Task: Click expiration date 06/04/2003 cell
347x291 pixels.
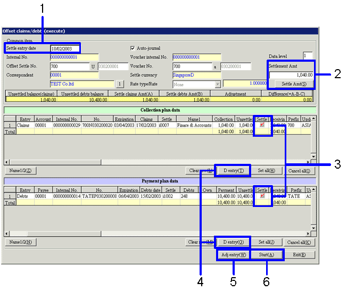Action: (x=129, y=196)
